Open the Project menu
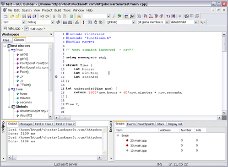This screenshot has height=167, width=228. [x=47, y=11]
